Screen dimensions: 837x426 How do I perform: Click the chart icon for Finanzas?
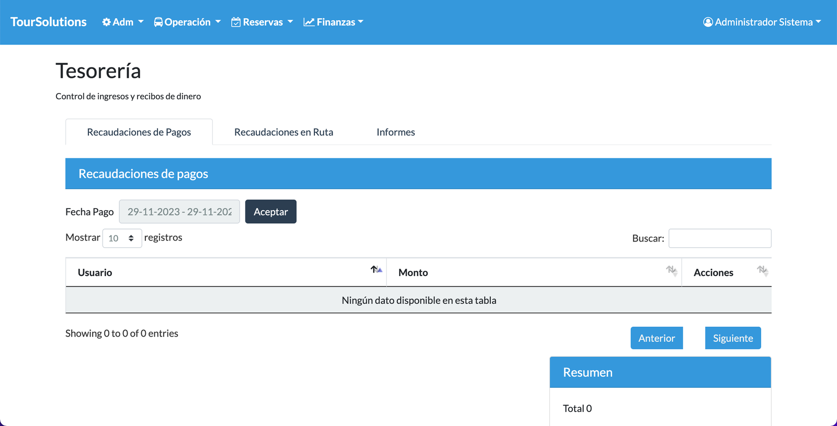[x=309, y=22]
